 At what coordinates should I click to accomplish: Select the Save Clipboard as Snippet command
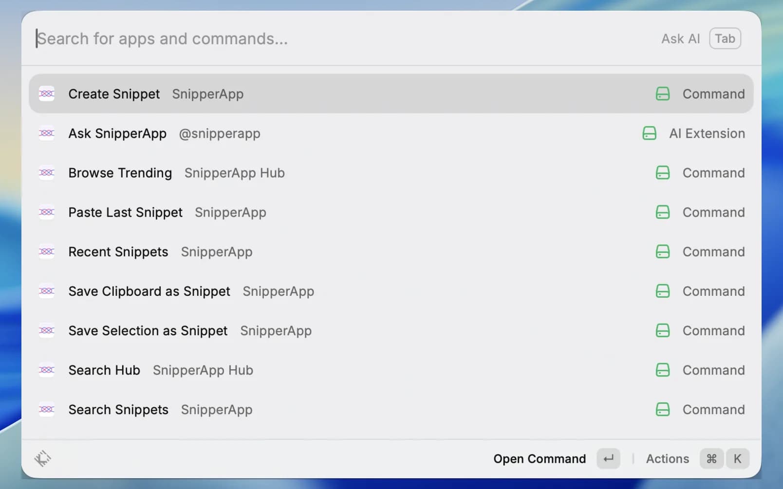coord(391,291)
